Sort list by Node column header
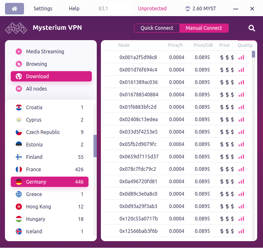 point(124,45)
